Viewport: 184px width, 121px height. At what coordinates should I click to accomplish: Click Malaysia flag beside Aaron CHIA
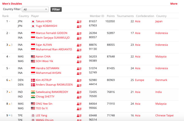pos(33,57)
